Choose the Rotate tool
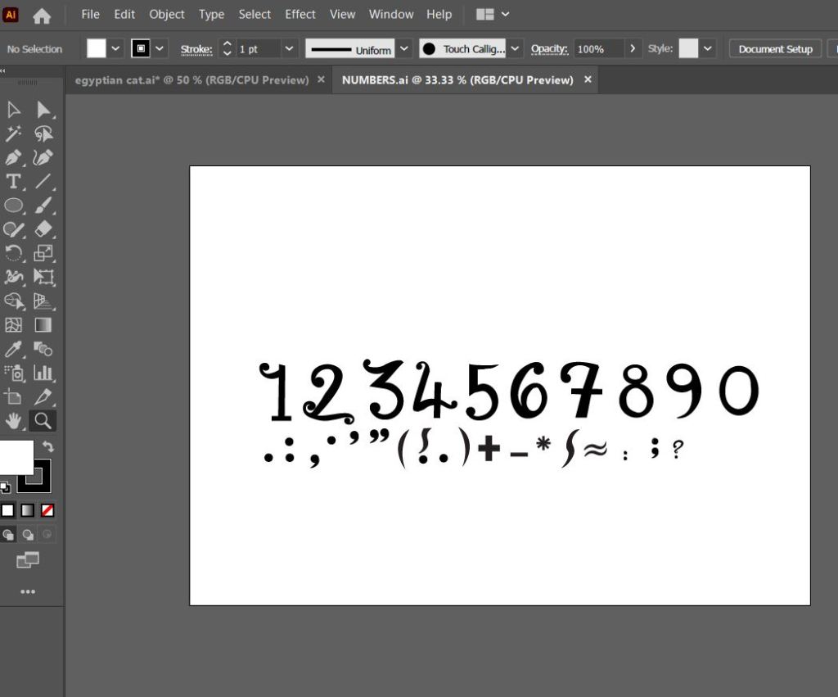838x697 pixels. (13, 253)
